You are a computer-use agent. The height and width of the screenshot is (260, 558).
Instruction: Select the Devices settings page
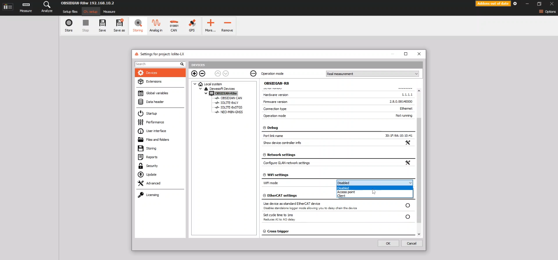(x=160, y=73)
